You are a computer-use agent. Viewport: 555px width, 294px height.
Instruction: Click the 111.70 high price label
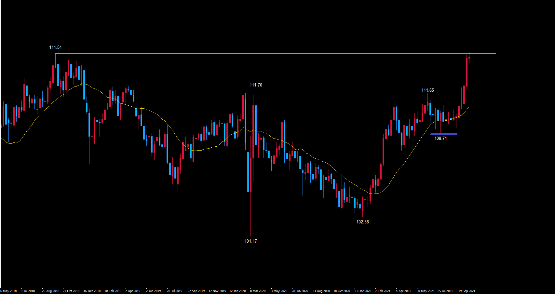click(x=256, y=85)
